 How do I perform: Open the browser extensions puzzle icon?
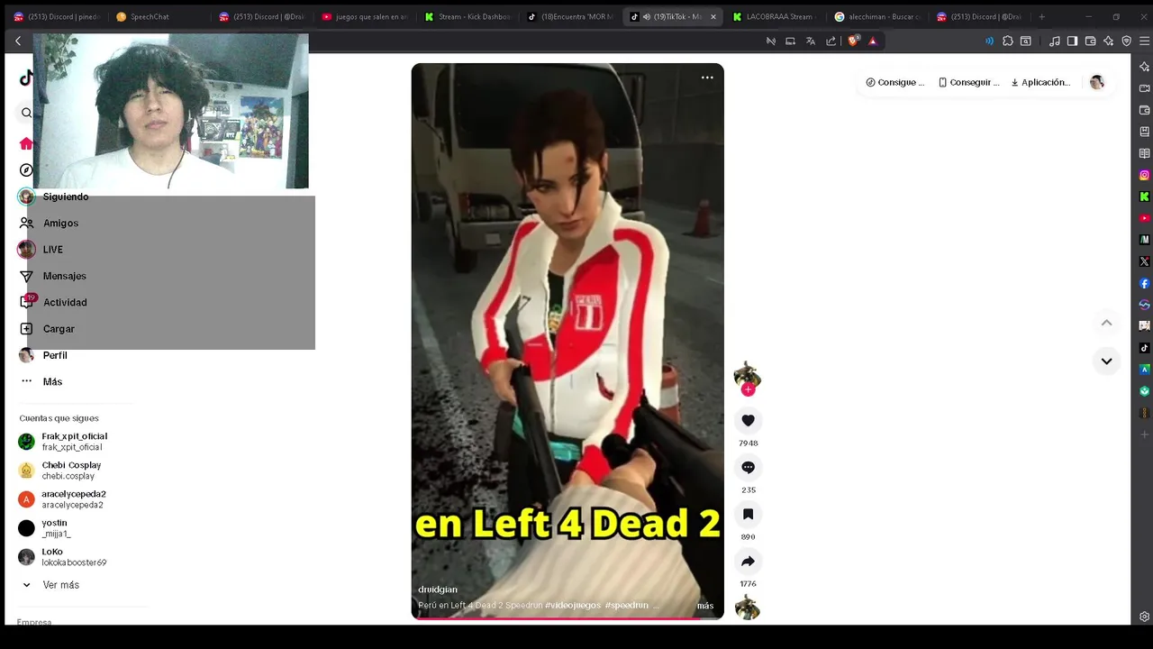click(x=1008, y=41)
